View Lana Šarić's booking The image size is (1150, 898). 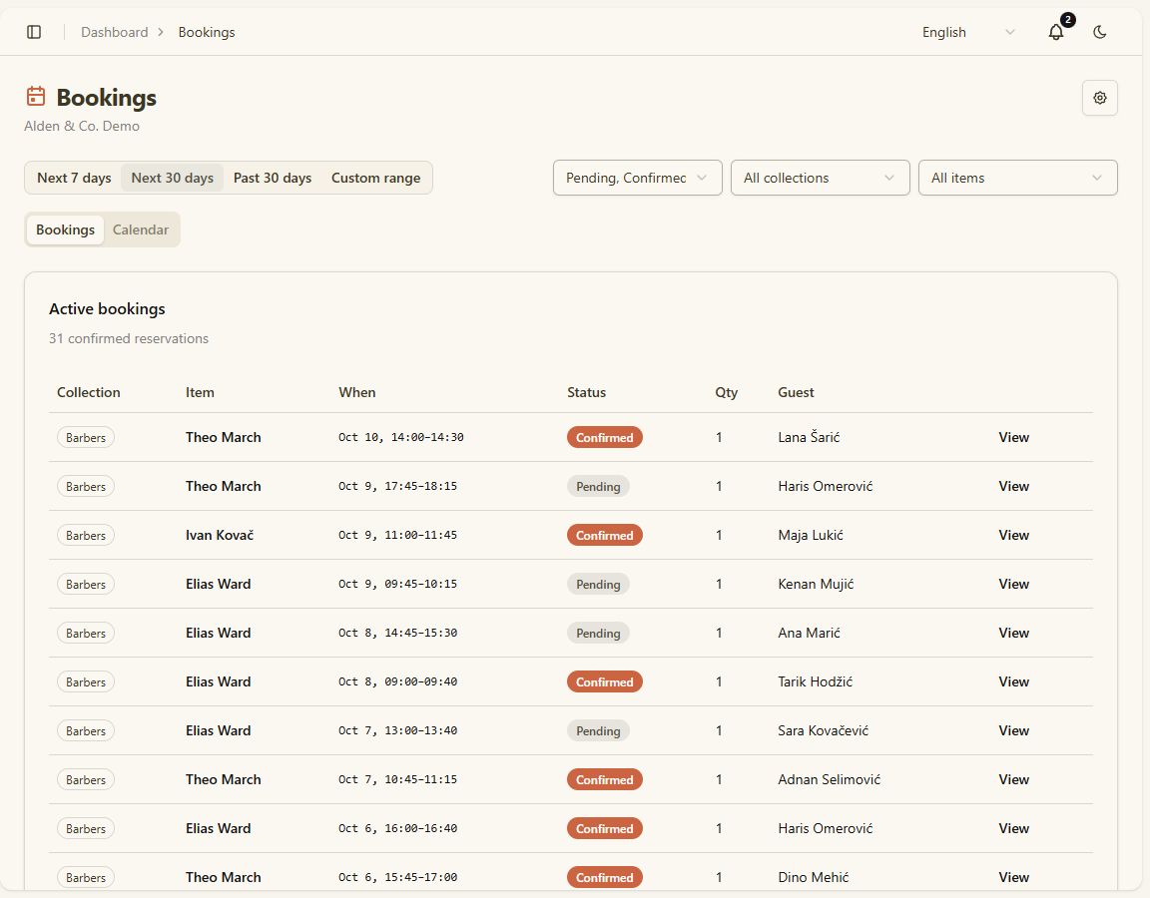click(1013, 437)
